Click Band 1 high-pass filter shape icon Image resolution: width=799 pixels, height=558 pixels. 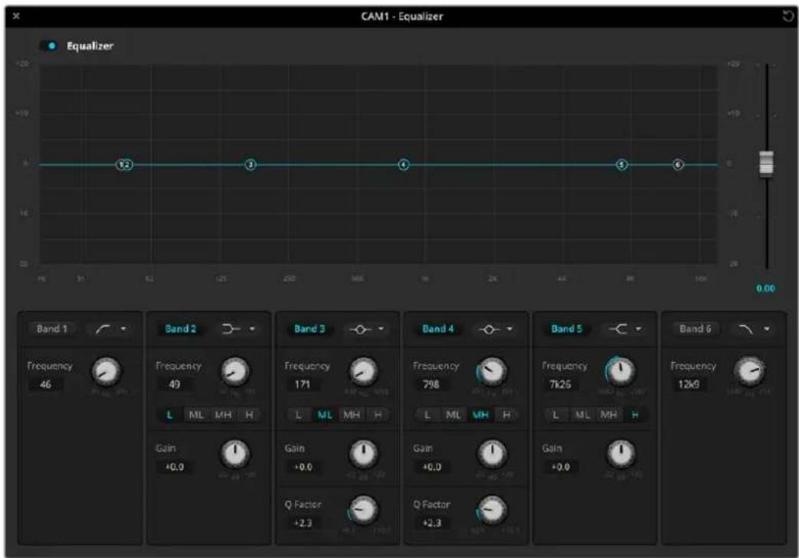coord(103,329)
